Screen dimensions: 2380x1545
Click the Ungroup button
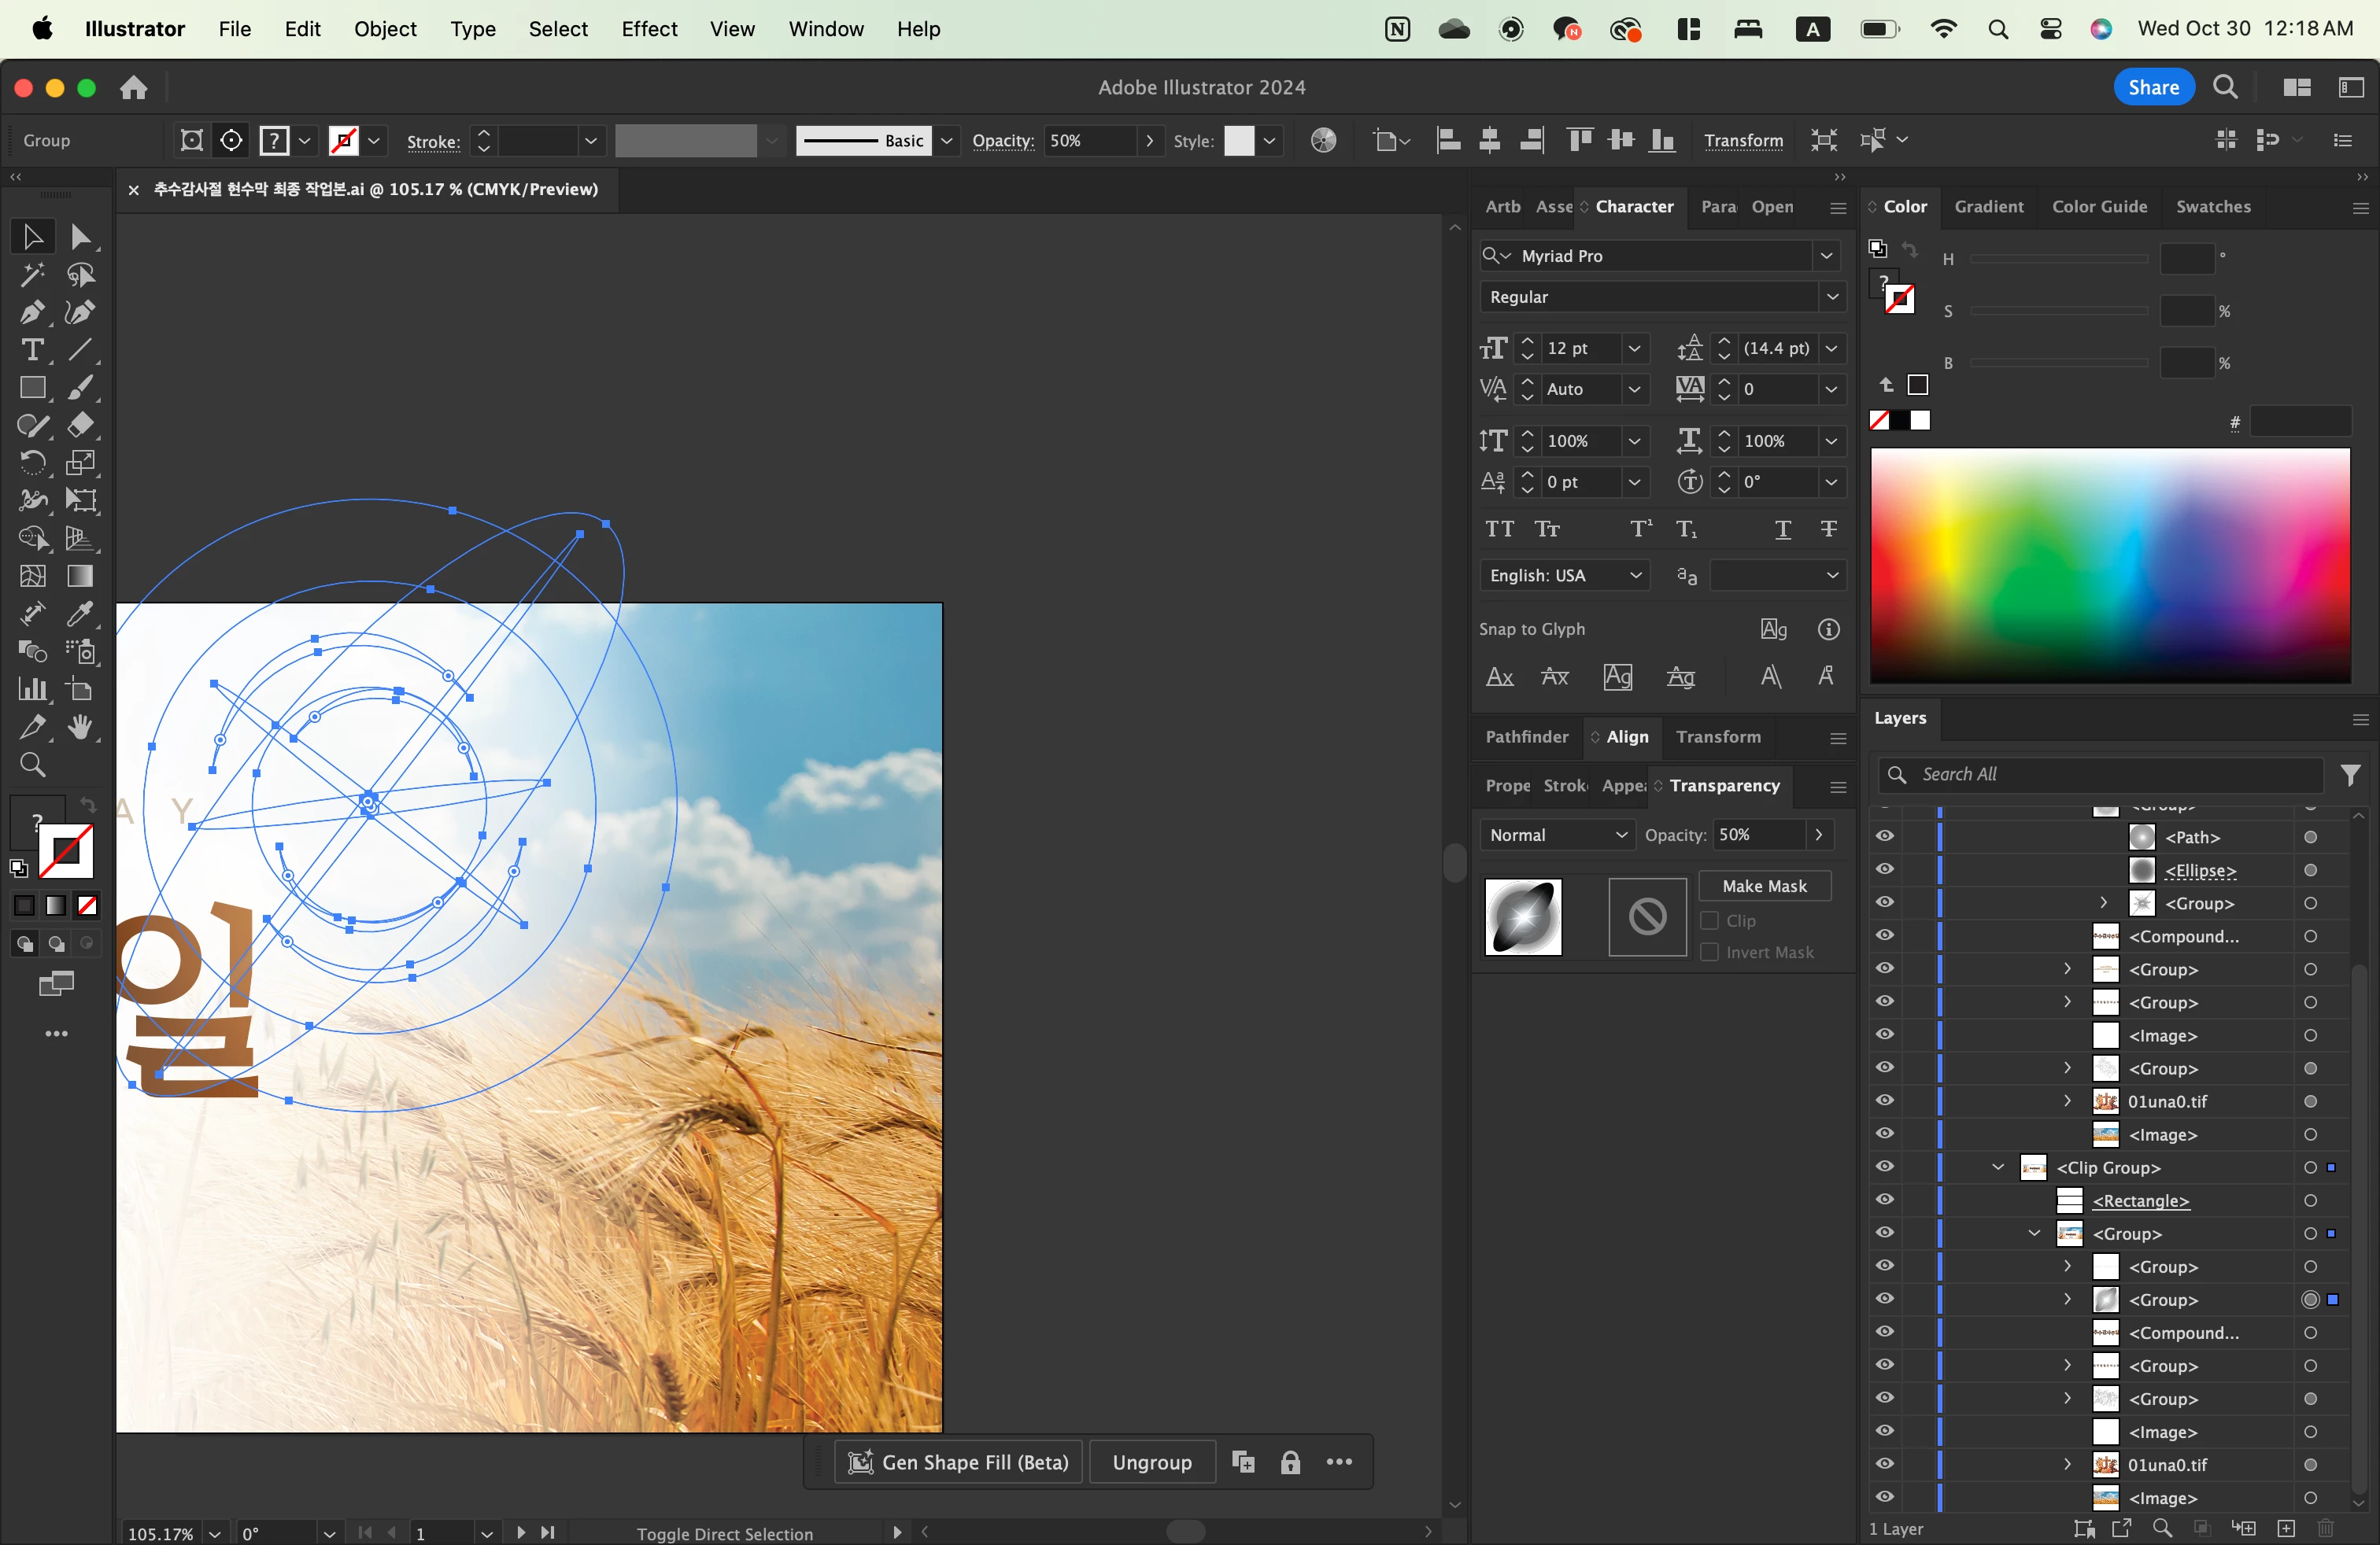point(1151,1463)
